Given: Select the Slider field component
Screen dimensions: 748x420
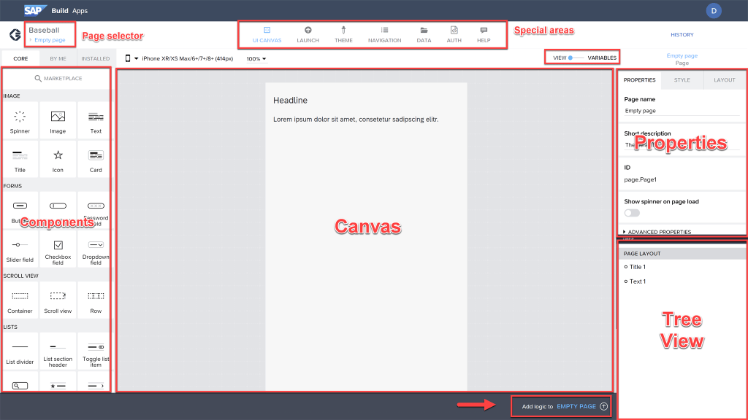Looking at the screenshot, I should tap(20, 246).
